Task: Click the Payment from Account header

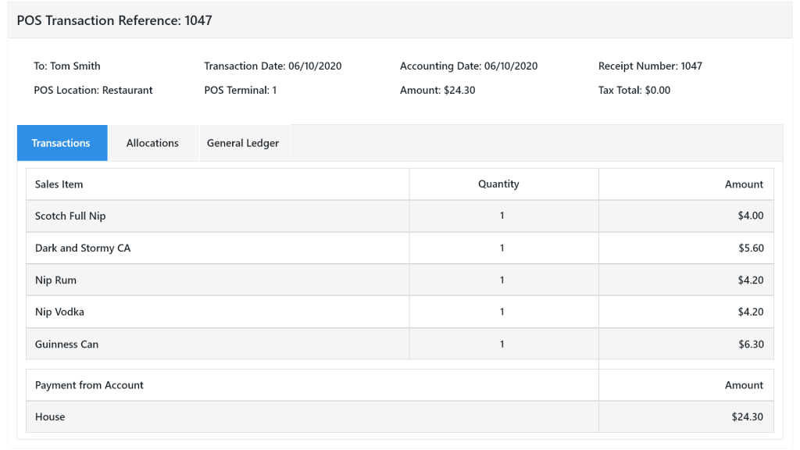Action: 89,385
